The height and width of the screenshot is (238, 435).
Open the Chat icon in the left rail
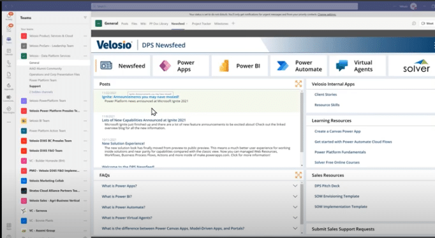coord(9,28)
